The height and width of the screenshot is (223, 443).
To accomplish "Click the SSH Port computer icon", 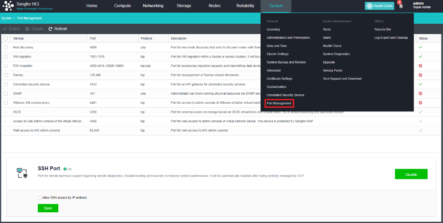I will click(22, 172).
